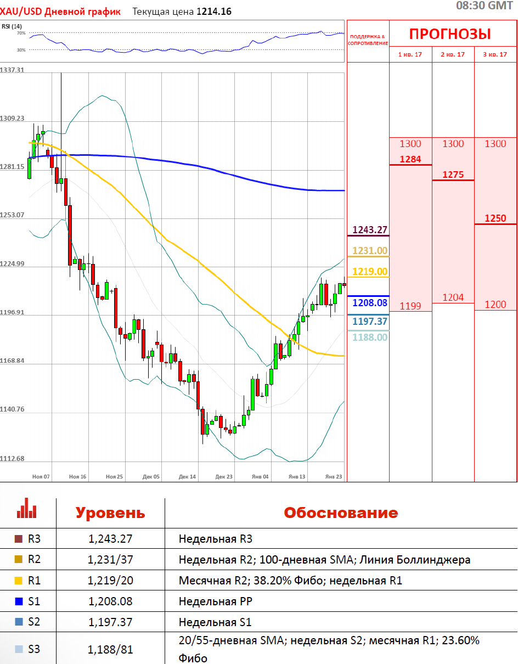The image size is (518, 664).
Task: Click the yellow R1 color swatch
Action: 18,581
